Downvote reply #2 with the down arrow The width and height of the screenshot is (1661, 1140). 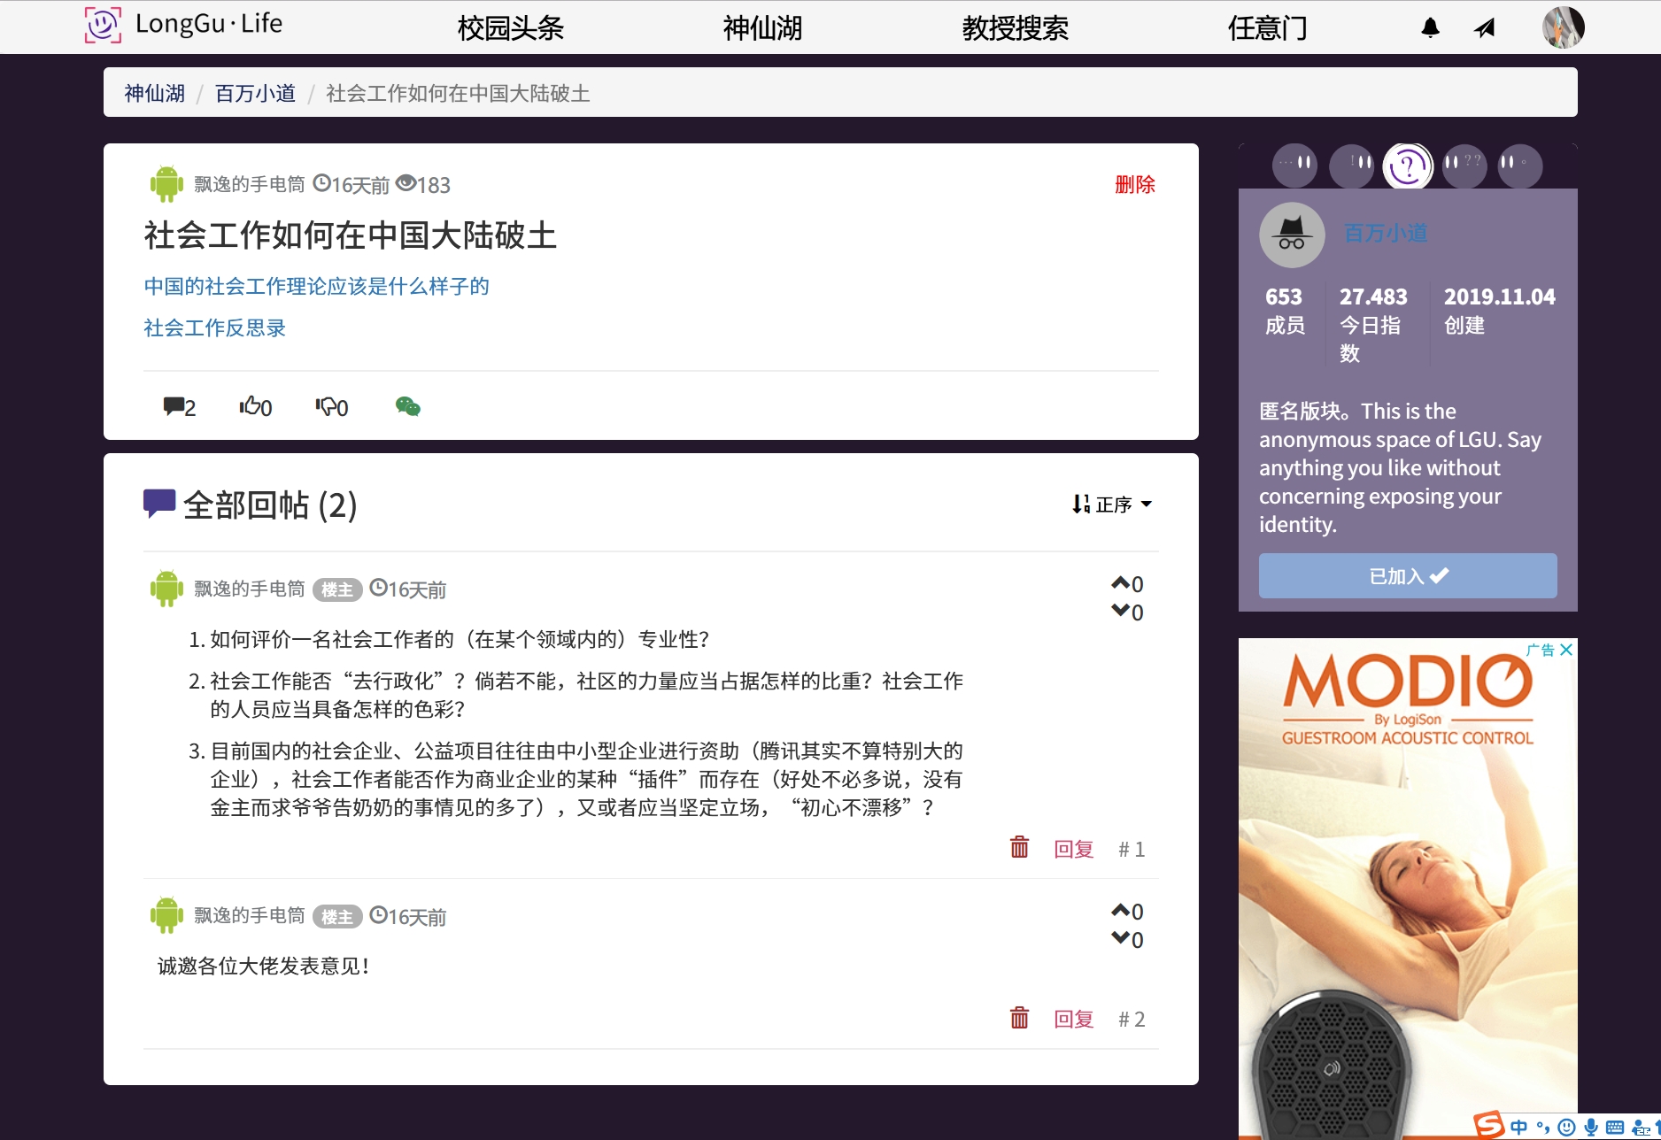[x=1121, y=938]
